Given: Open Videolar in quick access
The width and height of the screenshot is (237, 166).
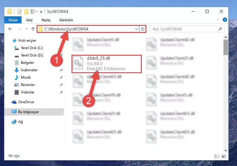Looking at the screenshot, I should coord(28,92).
